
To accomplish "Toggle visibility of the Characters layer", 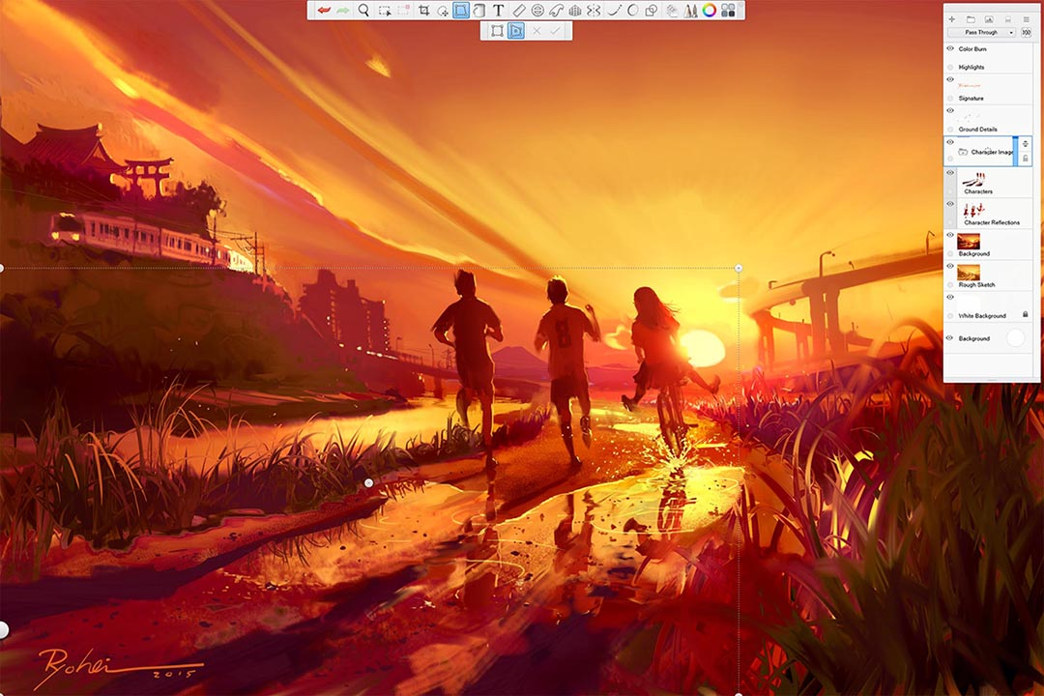I will pyautogui.click(x=949, y=173).
